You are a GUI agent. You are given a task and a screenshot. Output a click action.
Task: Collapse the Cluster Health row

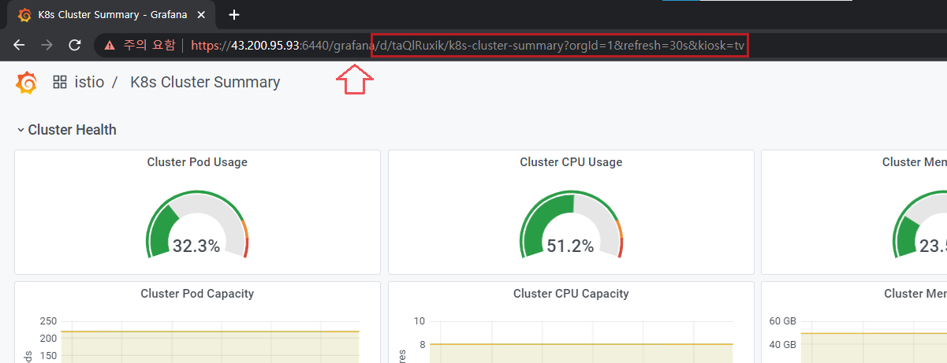(x=66, y=130)
